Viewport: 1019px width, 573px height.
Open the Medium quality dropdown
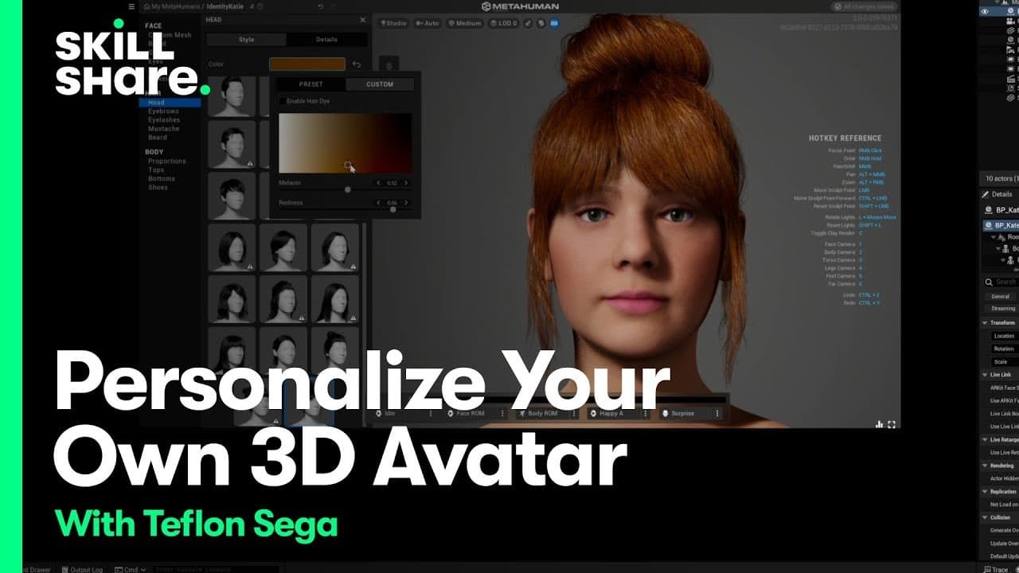click(x=465, y=23)
